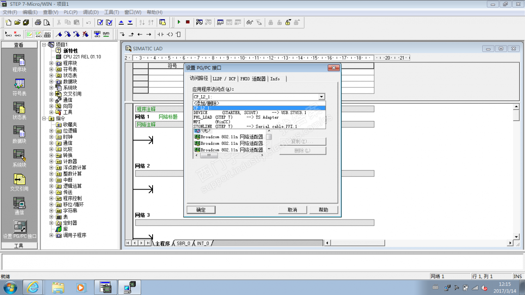
Task: Click 设置 PG/PC 接口 sidebar icon
Action: pyautogui.click(x=20, y=230)
